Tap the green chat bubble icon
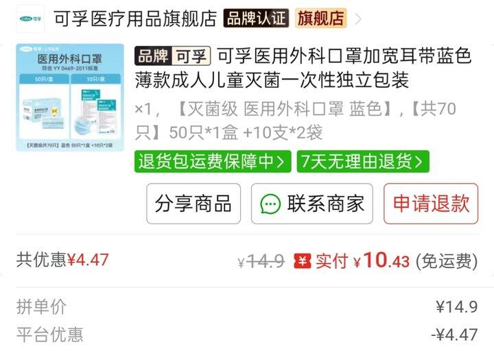Screen dimensions: 494x351 pyautogui.click(x=270, y=204)
